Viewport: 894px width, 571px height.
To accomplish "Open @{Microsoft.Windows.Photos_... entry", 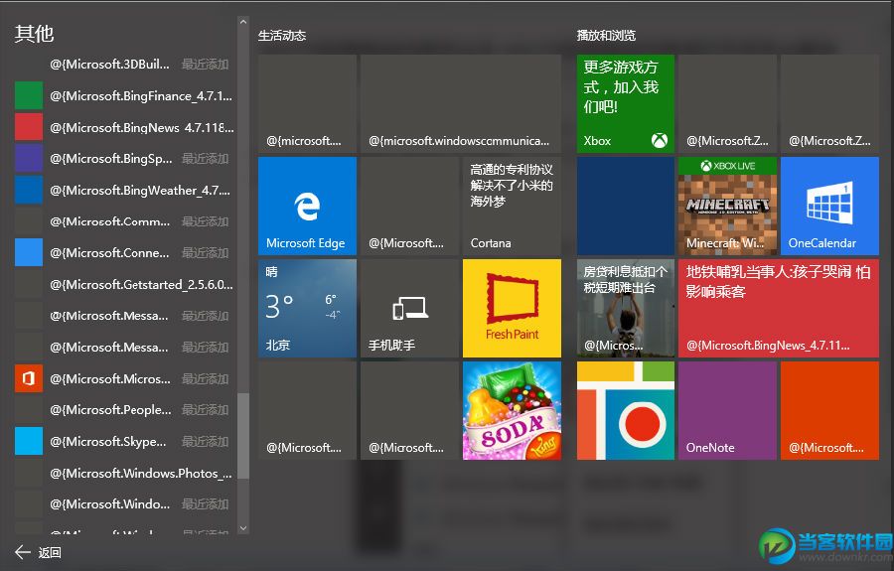I will 122,473.
